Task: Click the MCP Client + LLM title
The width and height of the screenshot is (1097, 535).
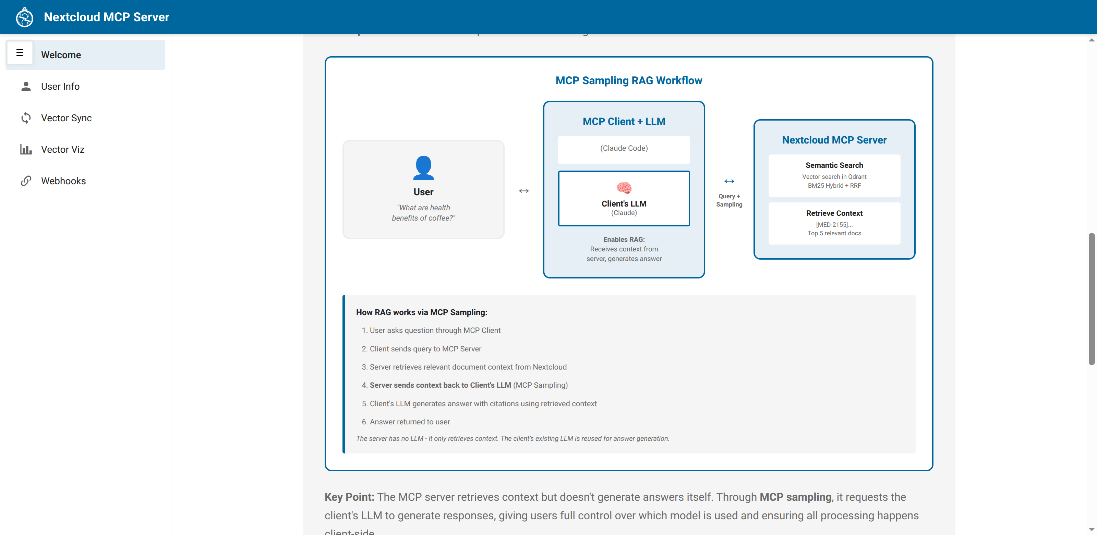Action: click(x=624, y=121)
